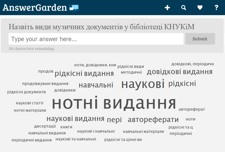Choose the 'довідкові видання' answer
This screenshot has width=225, height=152.
pos(179,72)
